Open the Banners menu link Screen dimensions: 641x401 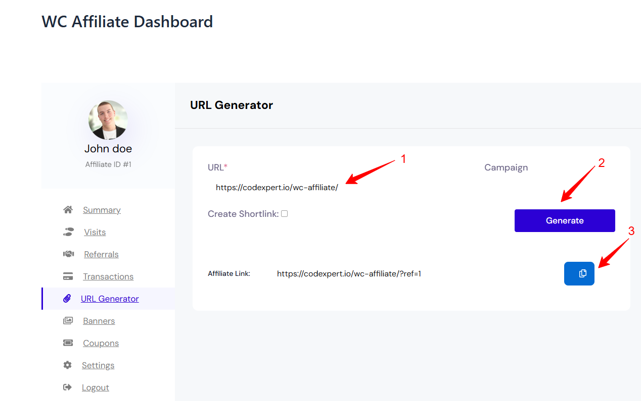99,321
